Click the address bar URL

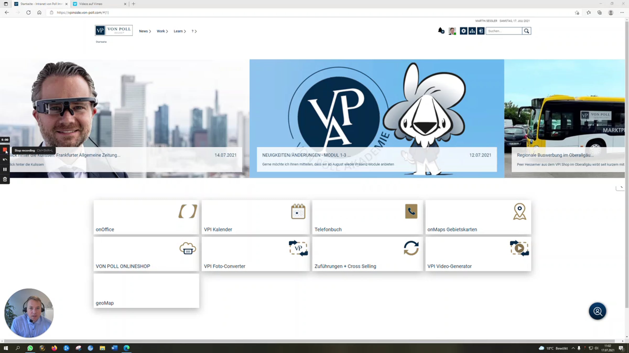[83, 13]
